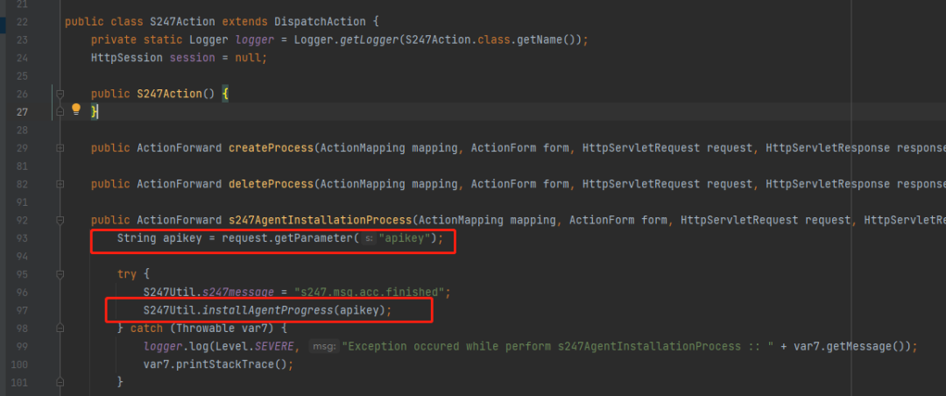
Task: Click the fold end marker beside line 27
Action: [x=60, y=111]
